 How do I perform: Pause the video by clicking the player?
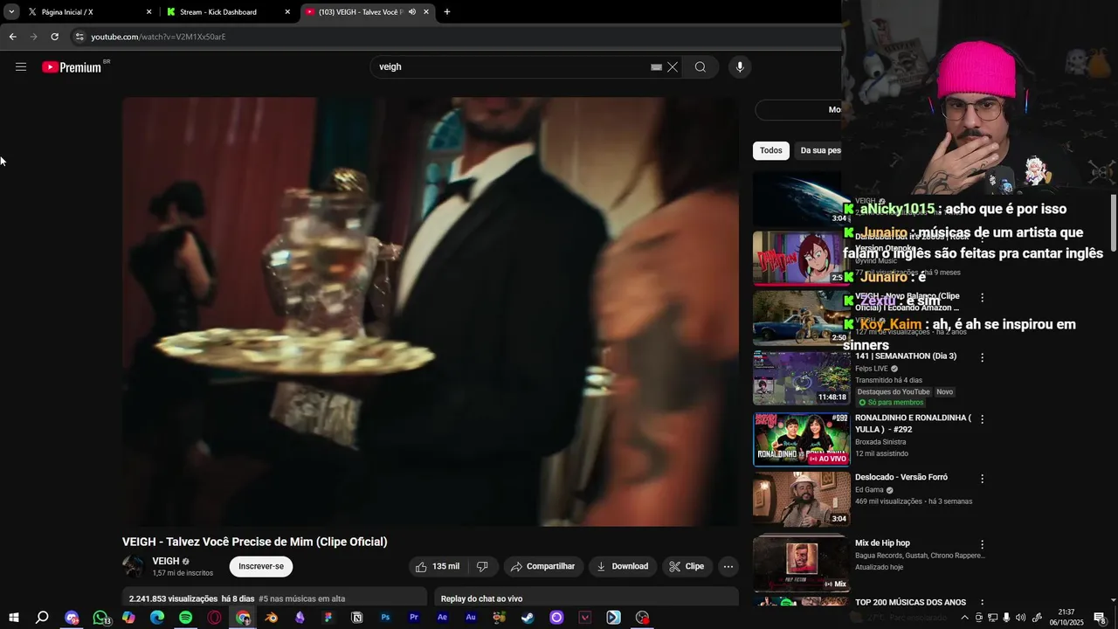coord(430,312)
